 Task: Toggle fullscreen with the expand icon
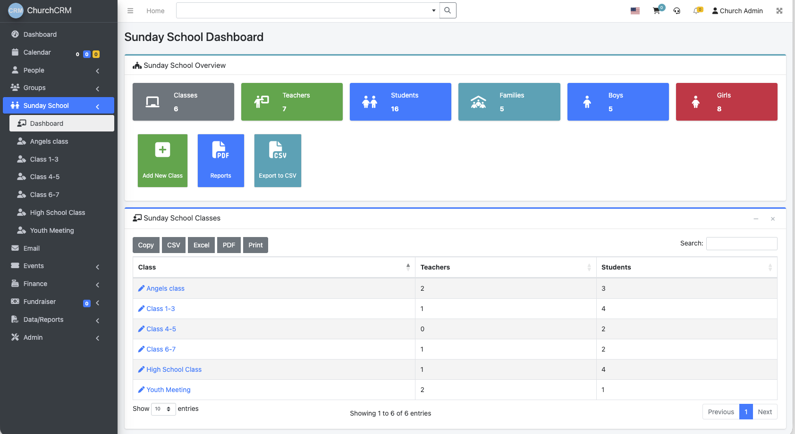click(779, 11)
